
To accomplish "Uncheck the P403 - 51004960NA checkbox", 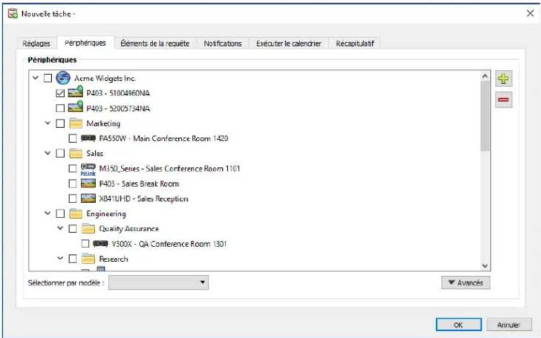I will click(60, 93).
